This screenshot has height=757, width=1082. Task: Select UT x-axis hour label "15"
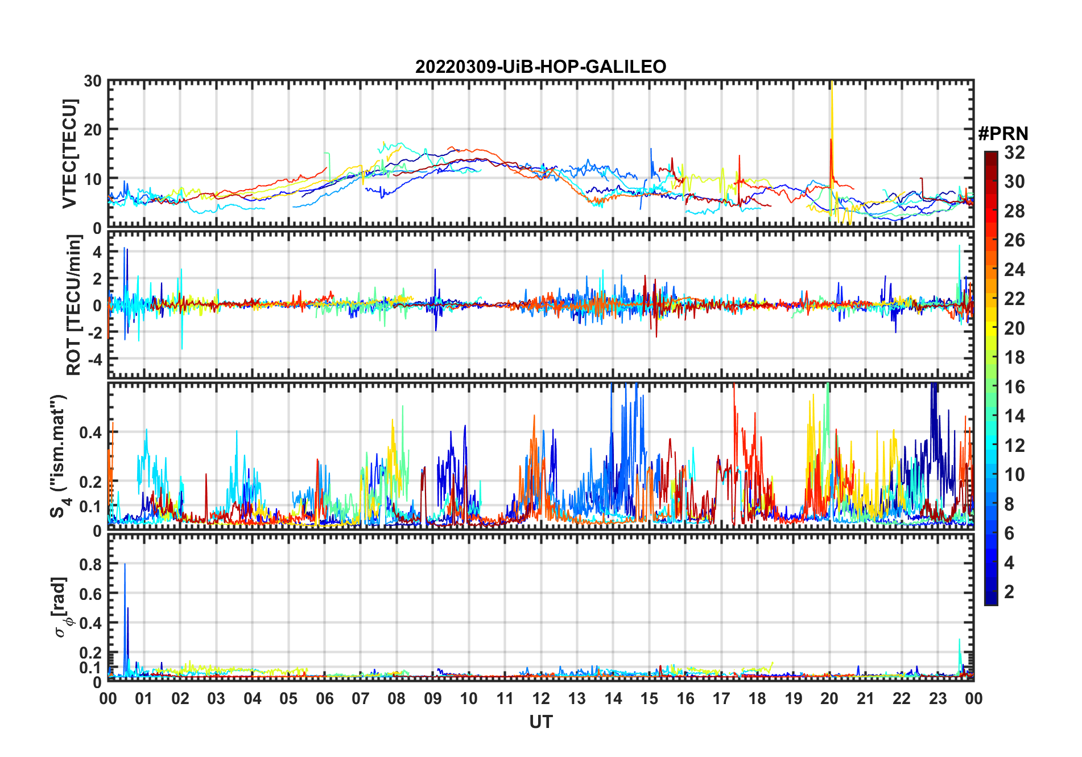coord(649,698)
